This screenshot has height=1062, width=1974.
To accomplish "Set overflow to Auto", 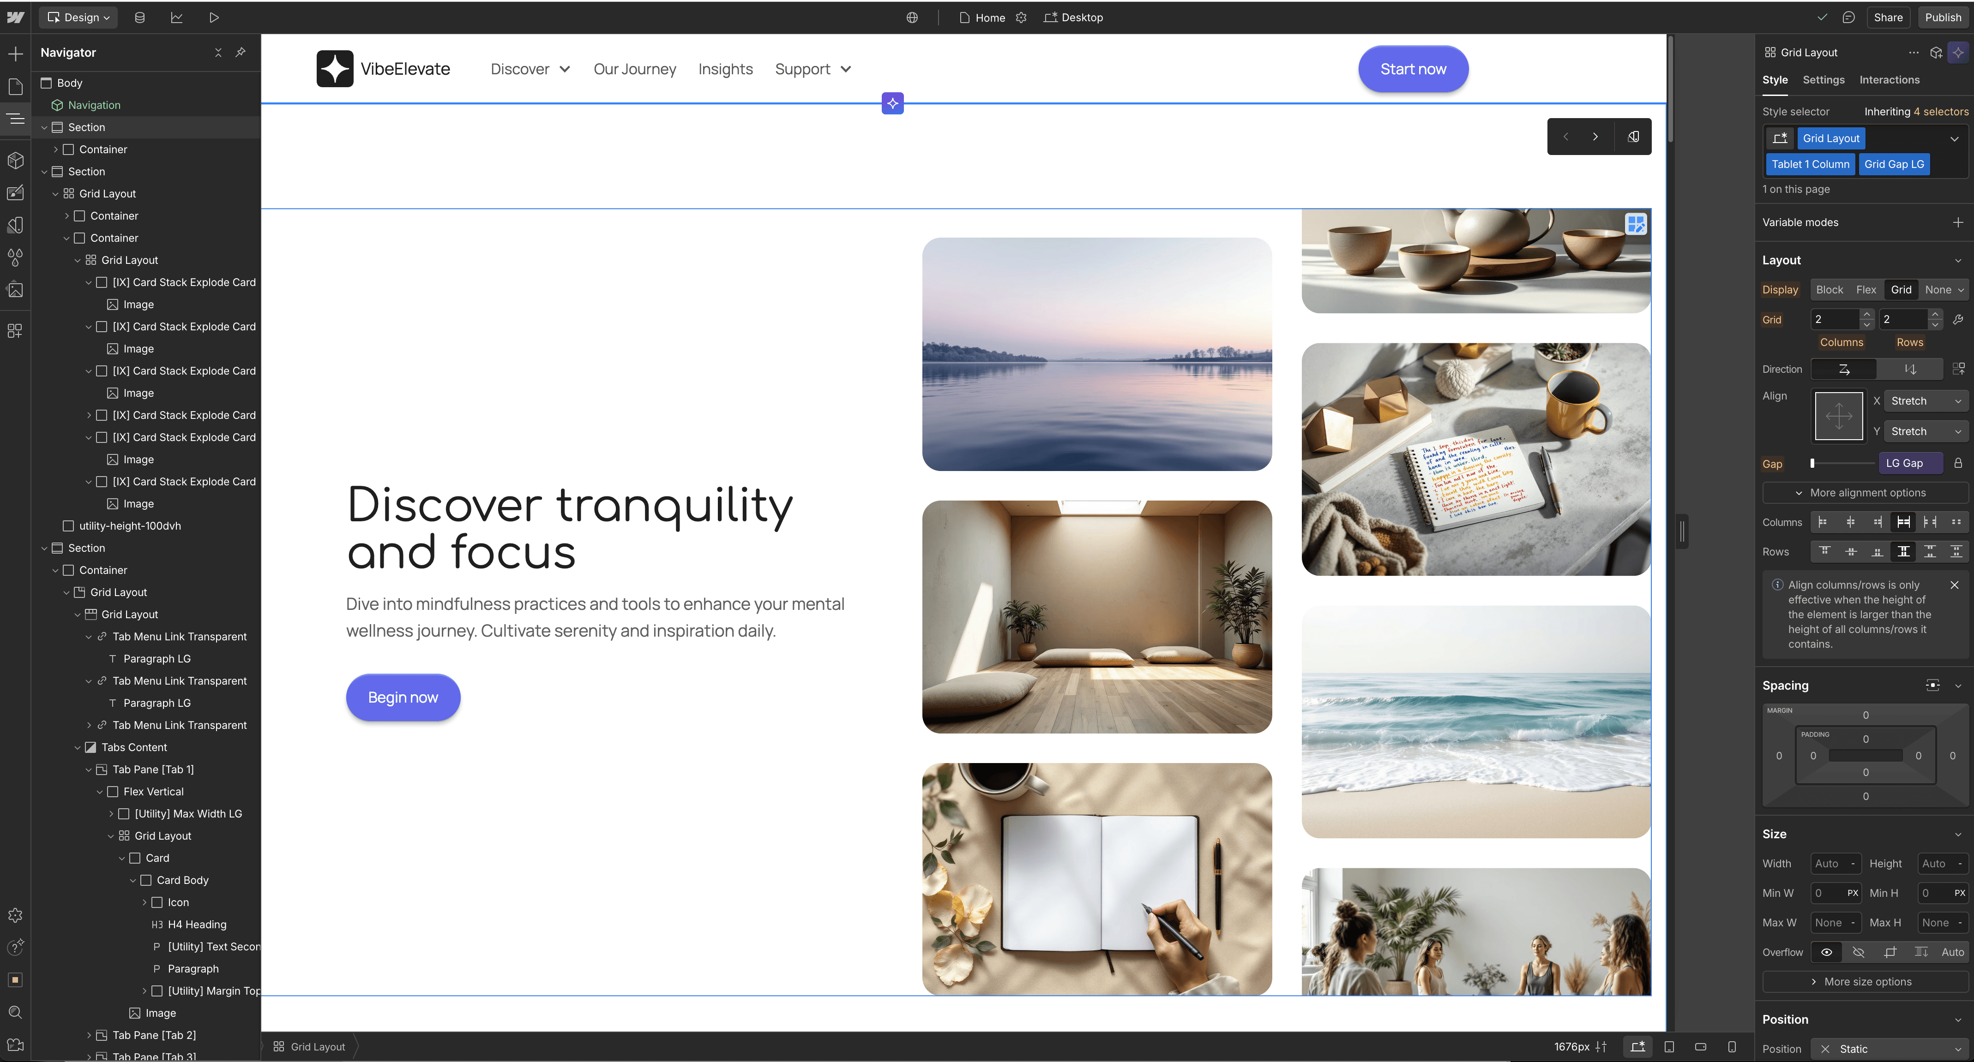I will click(x=1953, y=953).
